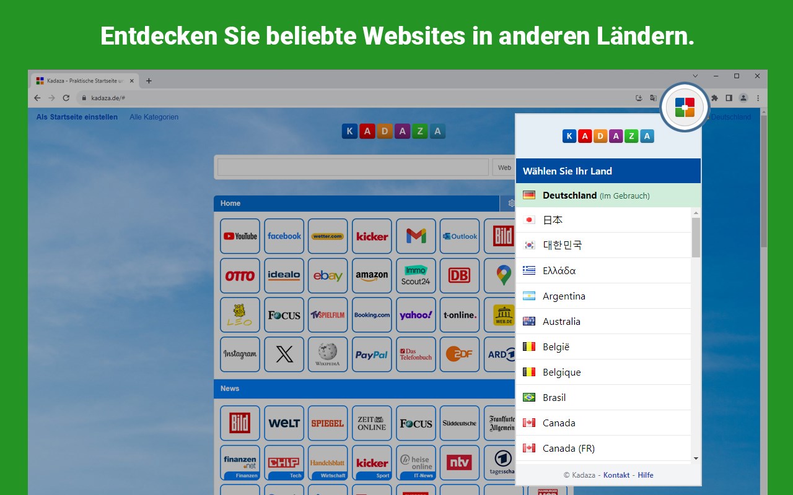Open the kicker Sport tile in News
This screenshot has height=495, width=793.
(372, 463)
